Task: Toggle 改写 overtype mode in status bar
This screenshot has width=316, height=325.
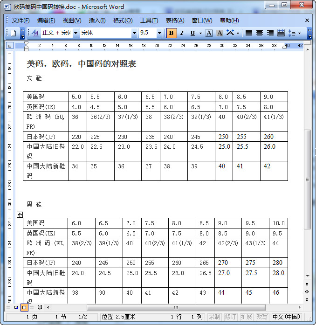Action: coord(262,317)
